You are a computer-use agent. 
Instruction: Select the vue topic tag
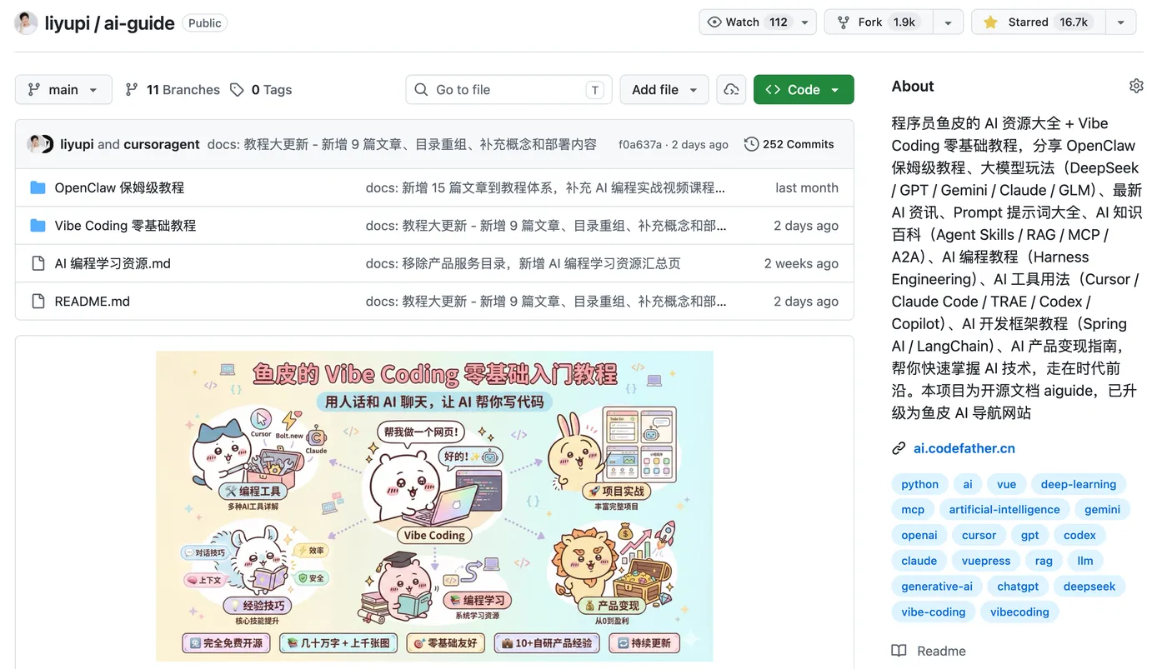point(1007,484)
